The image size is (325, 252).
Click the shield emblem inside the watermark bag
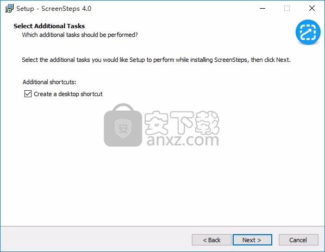123,128
